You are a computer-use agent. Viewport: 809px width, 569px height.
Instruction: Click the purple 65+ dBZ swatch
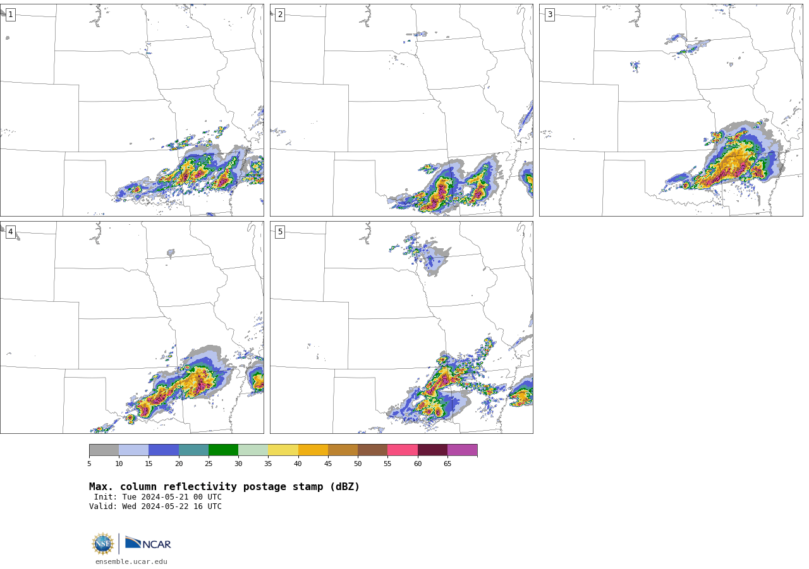point(462,450)
